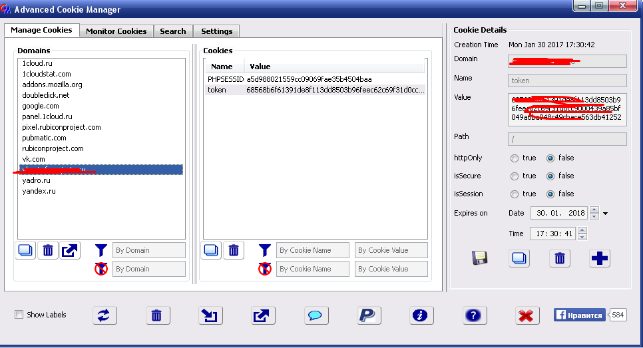This screenshot has height=348, width=643.
Task: Delete cookie in Cookie Details panel
Action: tap(560, 258)
